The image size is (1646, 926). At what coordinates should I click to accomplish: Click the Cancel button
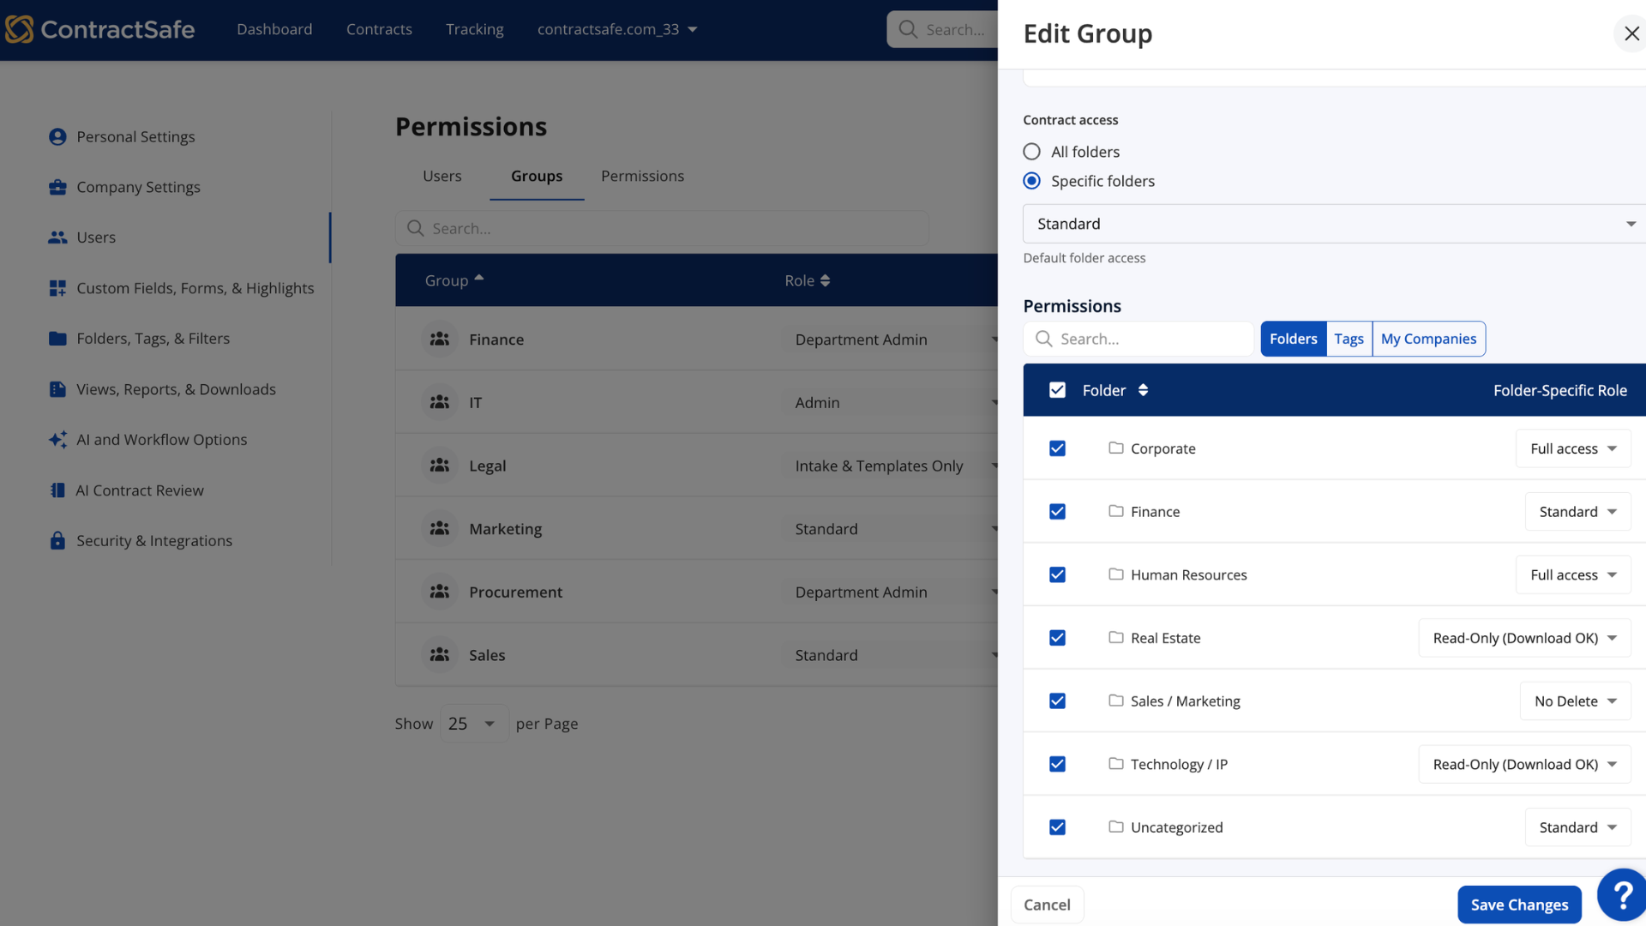coord(1047,905)
